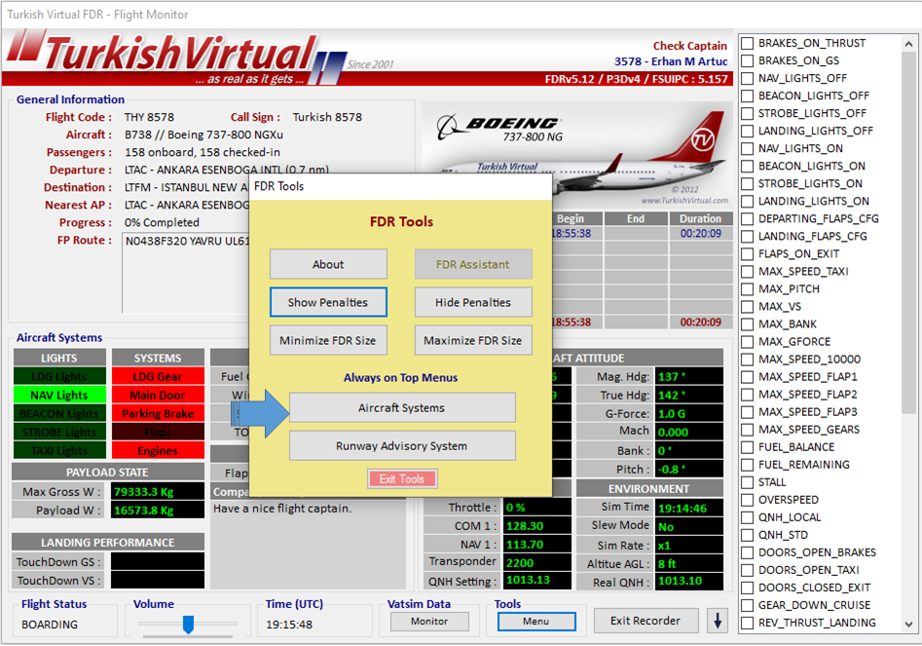Click the LDG Lights indicator

coord(59,376)
